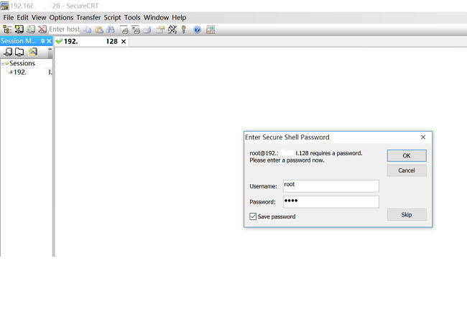467x325 pixels.
Task: Click the Quick Connect toolbar icon
Action: pos(19,29)
